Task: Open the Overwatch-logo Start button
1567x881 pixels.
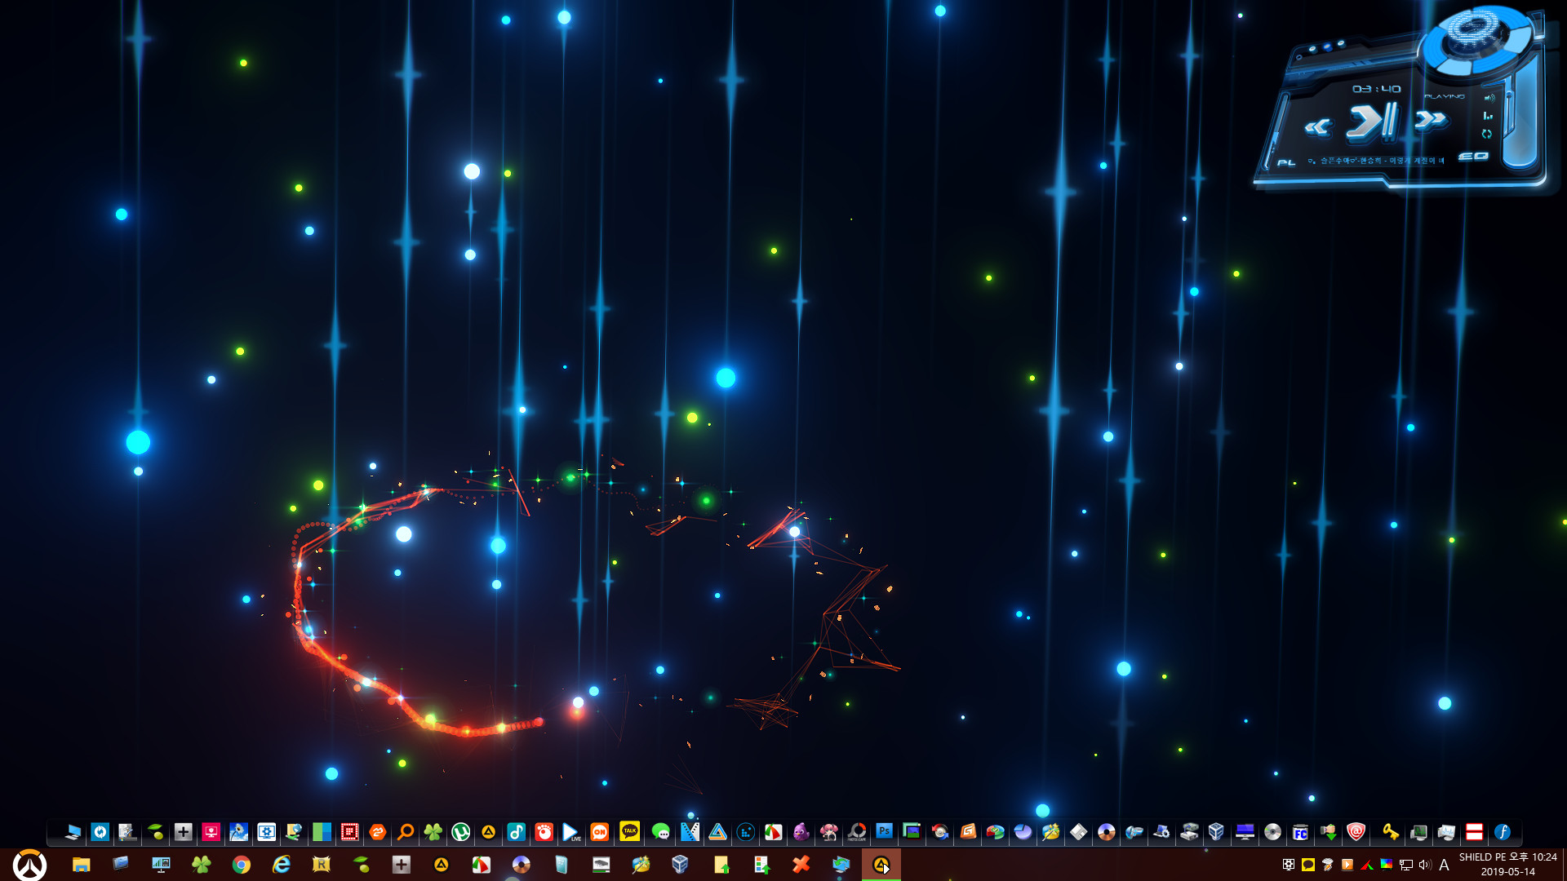Action: click(29, 865)
